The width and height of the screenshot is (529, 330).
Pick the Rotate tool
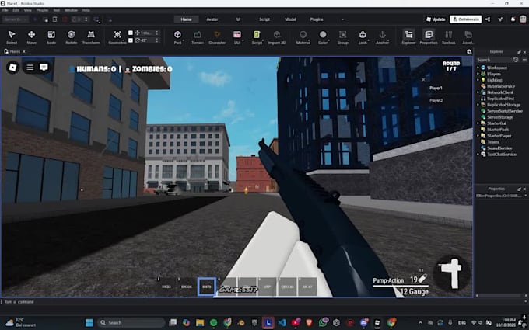(72, 37)
